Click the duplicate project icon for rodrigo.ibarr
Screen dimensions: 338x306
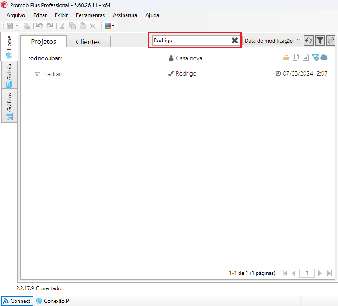pos(296,57)
